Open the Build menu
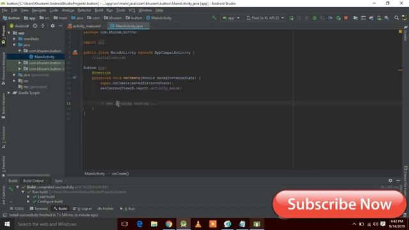The image size is (409, 230). pyautogui.click(x=99, y=10)
